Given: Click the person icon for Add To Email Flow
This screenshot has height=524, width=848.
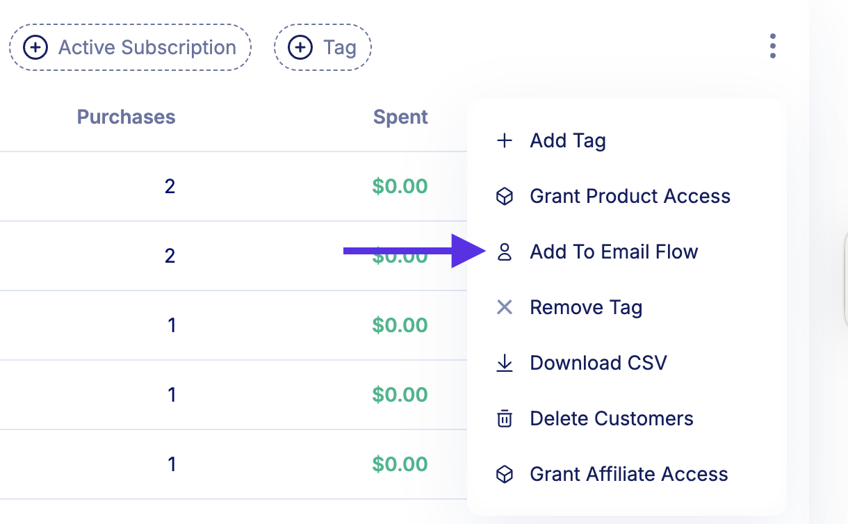Looking at the screenshot, I should point(505,252).
